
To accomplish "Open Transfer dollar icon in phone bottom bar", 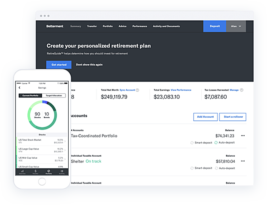I will tap(35, 172).
